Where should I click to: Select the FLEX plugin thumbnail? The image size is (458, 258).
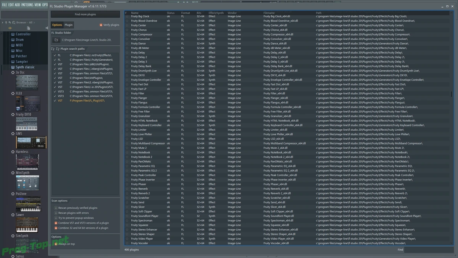click(x=27, y=104)
